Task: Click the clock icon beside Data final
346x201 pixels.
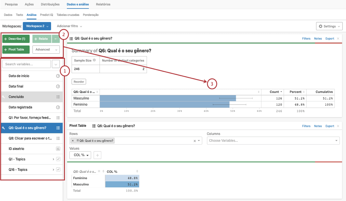Action: (x=58, y=86)
